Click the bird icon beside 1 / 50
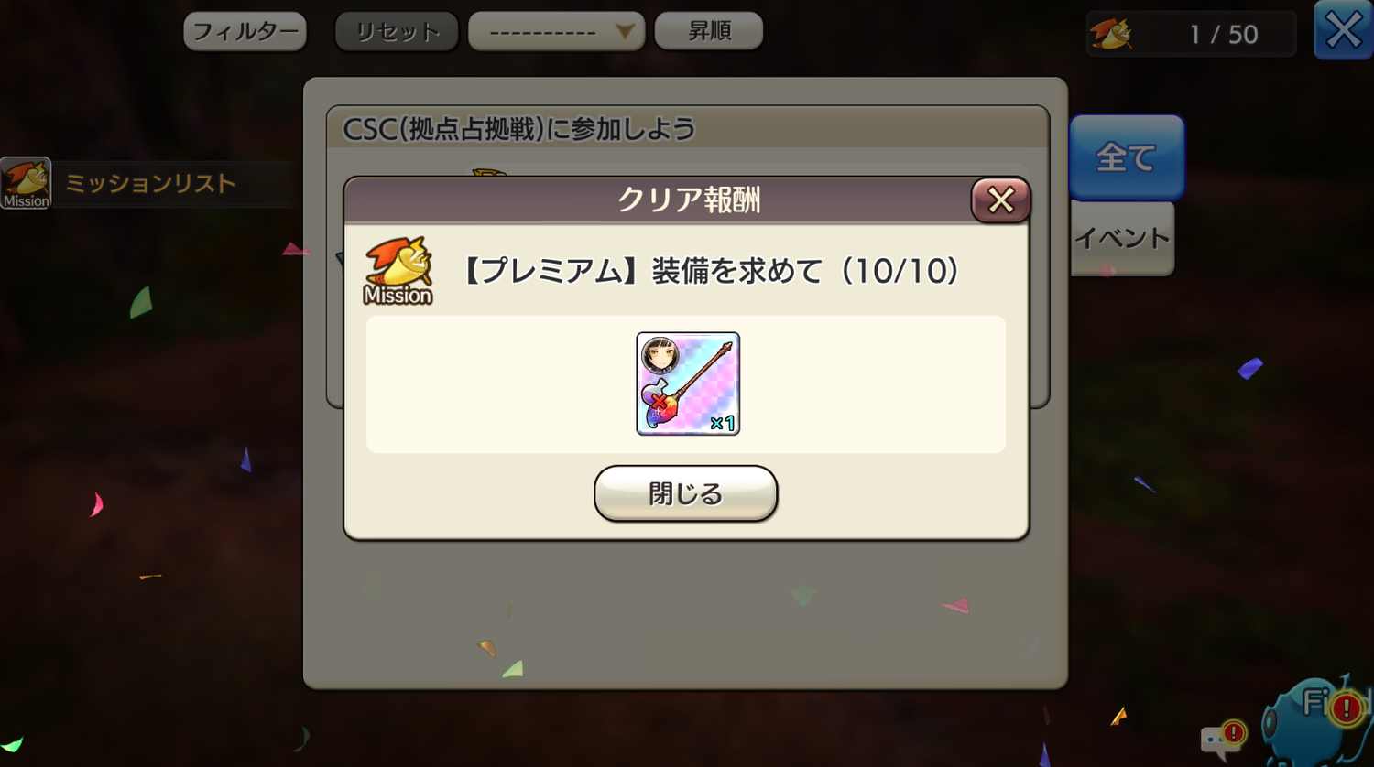 (x=1110, y=34)
